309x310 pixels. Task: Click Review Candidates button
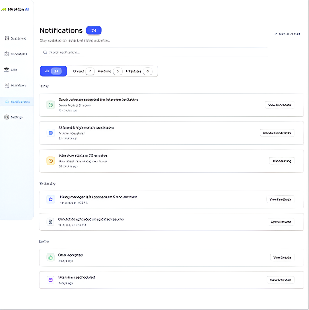pos(277,133)
